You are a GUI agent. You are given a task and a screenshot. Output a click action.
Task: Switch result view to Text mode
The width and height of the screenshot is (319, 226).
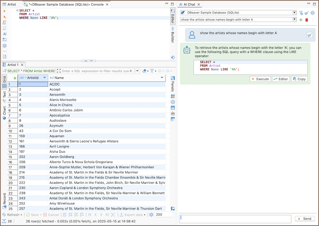point(4,94)
